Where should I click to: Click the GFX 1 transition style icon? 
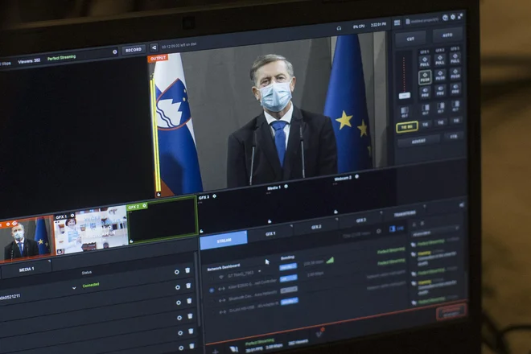426,109
